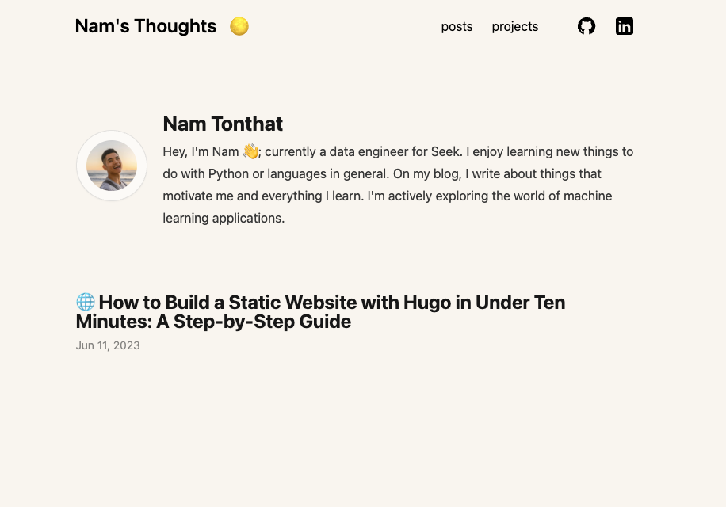The image size is (726, 507).
Task: Click the word Seek in the bio
Action: [x=445, y=152]
